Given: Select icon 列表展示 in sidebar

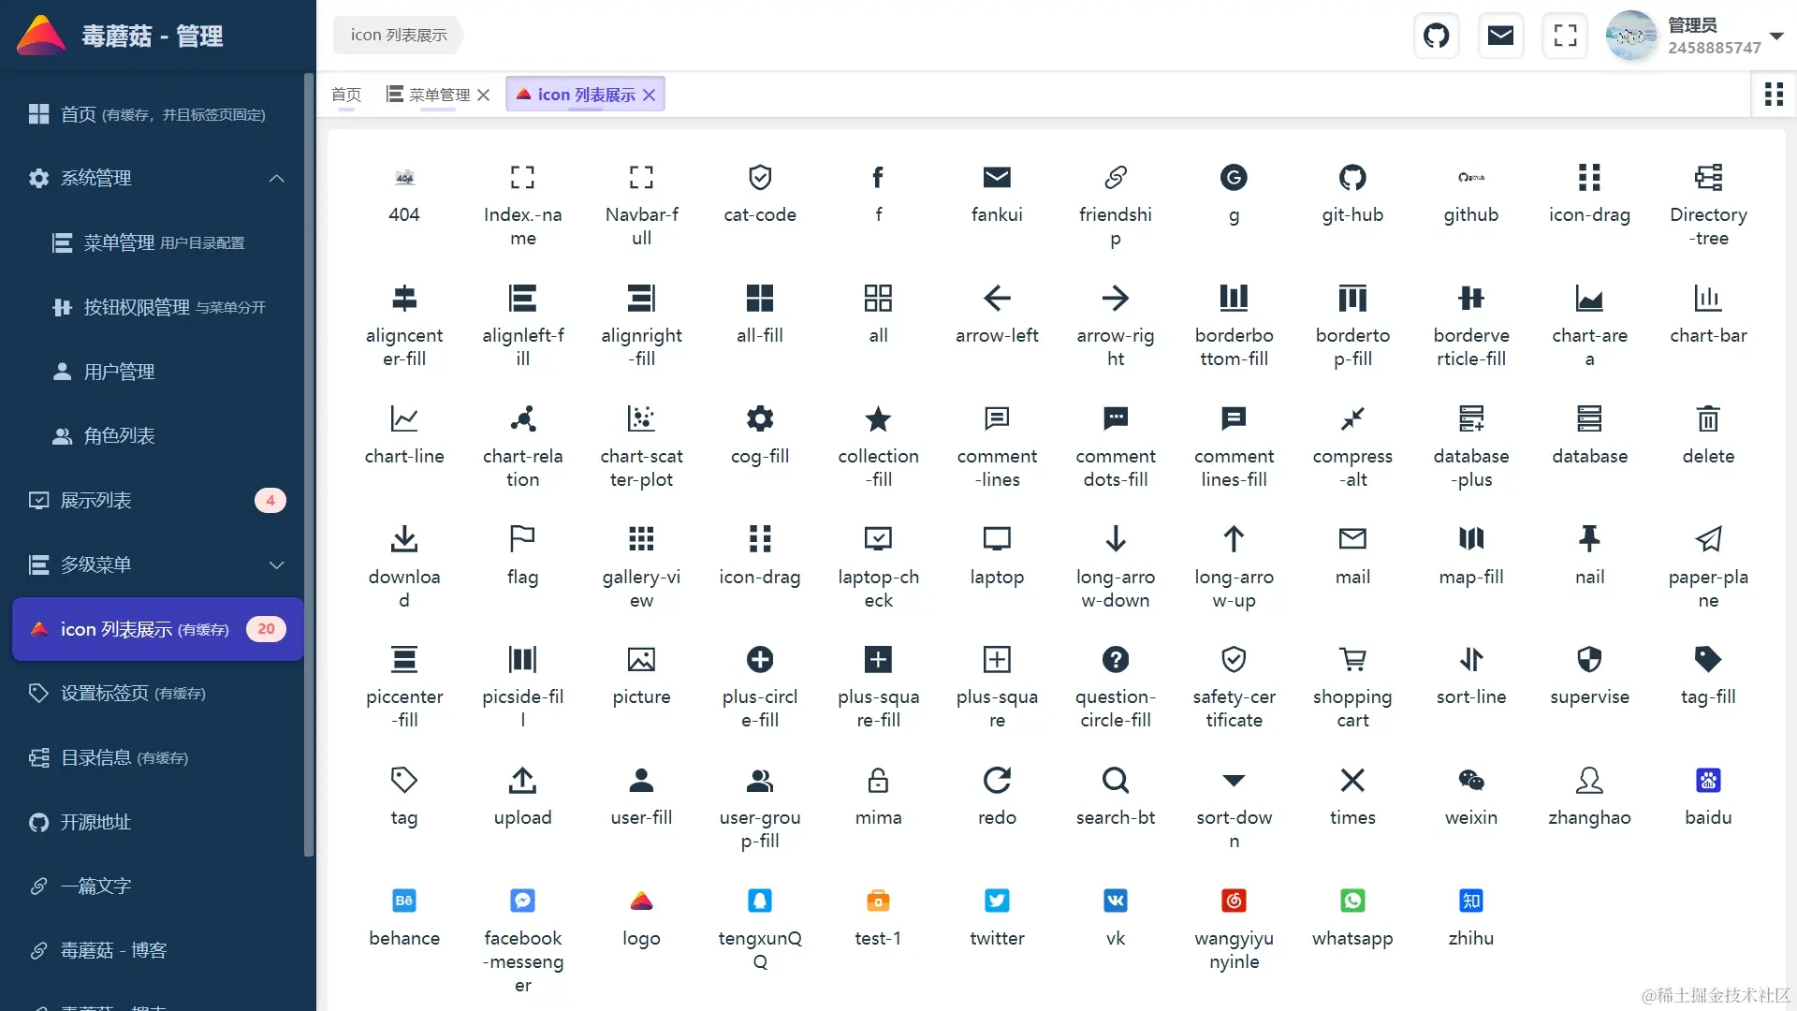Looking at the screenshot, I should coord(157,629).
